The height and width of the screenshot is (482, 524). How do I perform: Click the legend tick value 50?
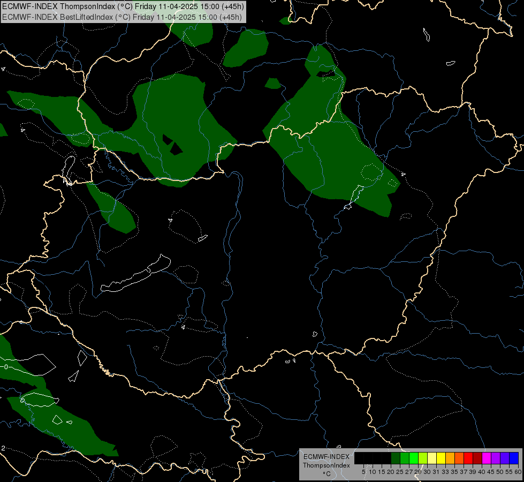pos(499,472)
